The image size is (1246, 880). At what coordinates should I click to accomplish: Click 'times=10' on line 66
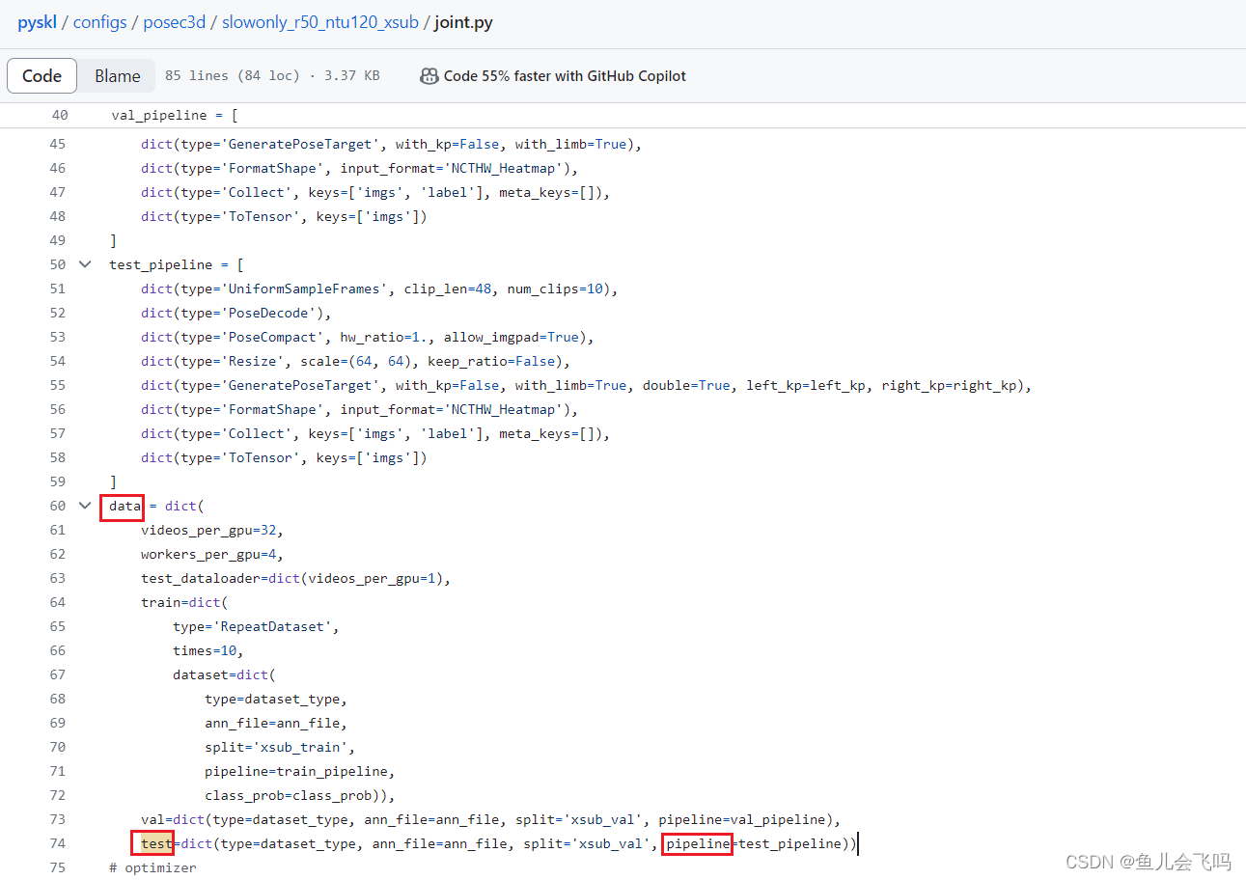click(x=205, y=650)
